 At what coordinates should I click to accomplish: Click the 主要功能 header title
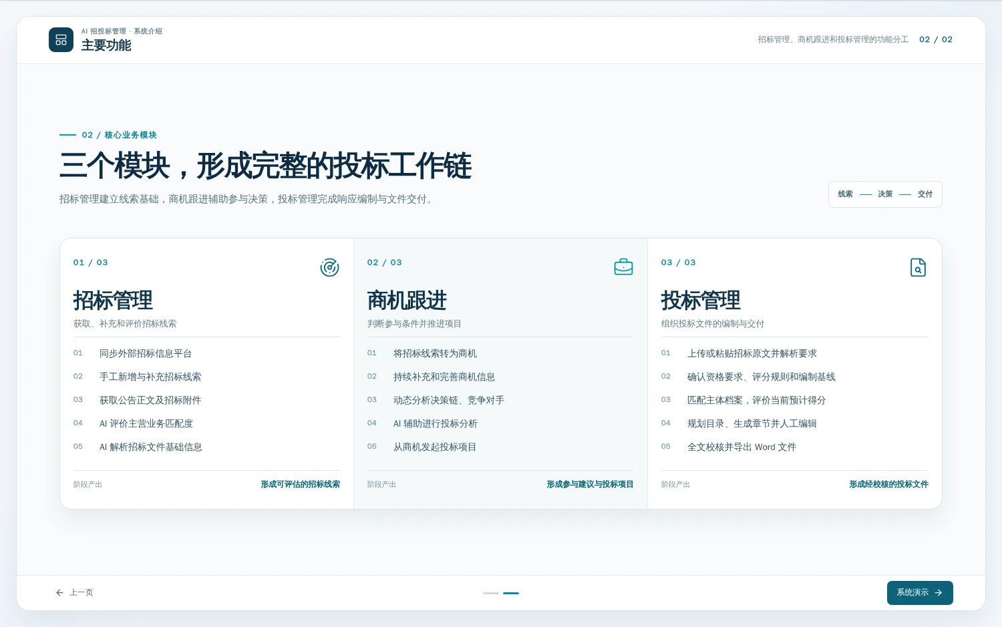coord(106,45)
